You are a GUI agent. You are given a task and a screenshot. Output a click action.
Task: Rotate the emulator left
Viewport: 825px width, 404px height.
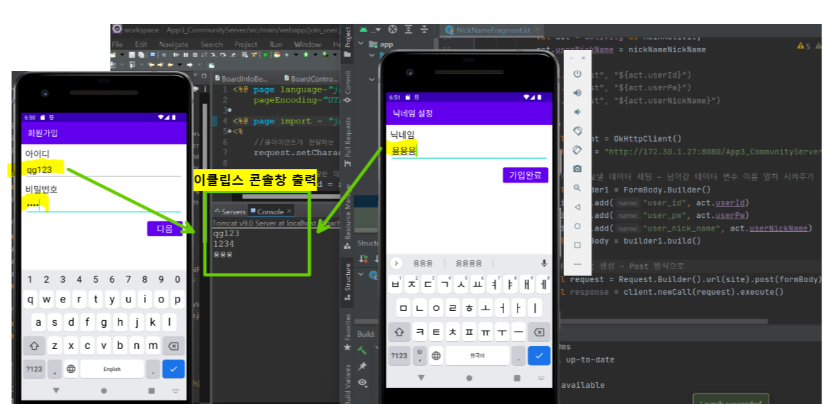tap(577, 130)
